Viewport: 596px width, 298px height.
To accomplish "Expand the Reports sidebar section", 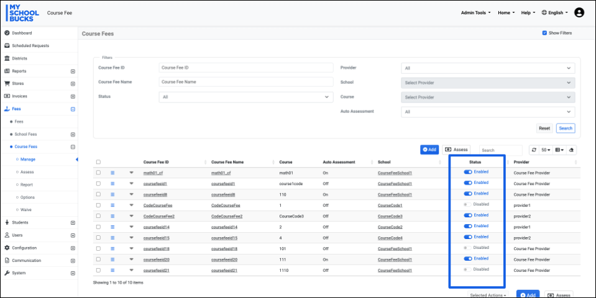I will (73, 71).
